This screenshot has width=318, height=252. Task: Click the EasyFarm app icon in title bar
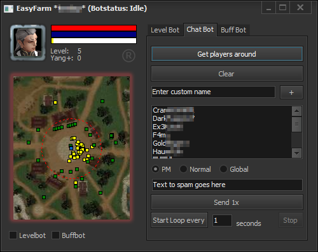point(8,9)
